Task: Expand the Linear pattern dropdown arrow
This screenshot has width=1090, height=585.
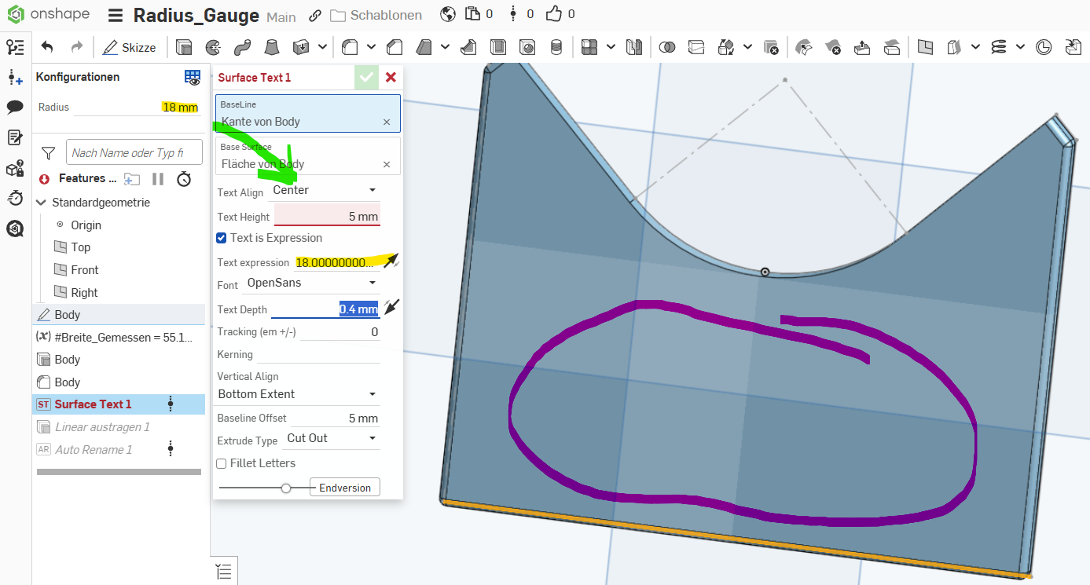Action: click(x=611, y=47)
